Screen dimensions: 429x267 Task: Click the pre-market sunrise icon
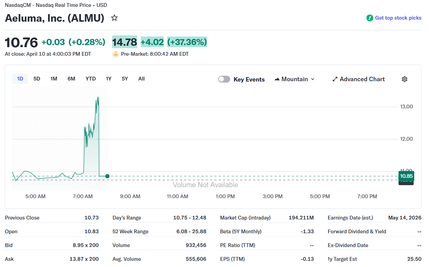click(x=116, y=54)
